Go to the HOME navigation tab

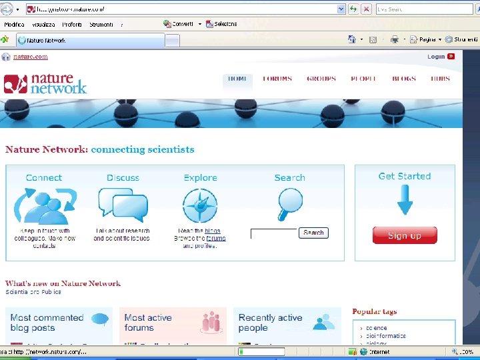[x=237, y=79]
